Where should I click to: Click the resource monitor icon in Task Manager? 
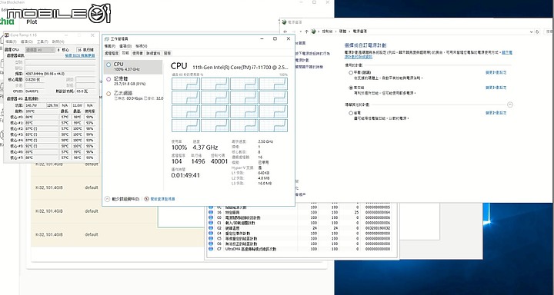click(x=147, y=199)
